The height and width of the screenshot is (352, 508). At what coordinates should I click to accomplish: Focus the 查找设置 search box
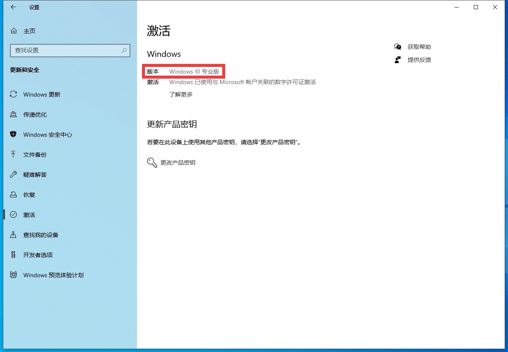[70, 50]
